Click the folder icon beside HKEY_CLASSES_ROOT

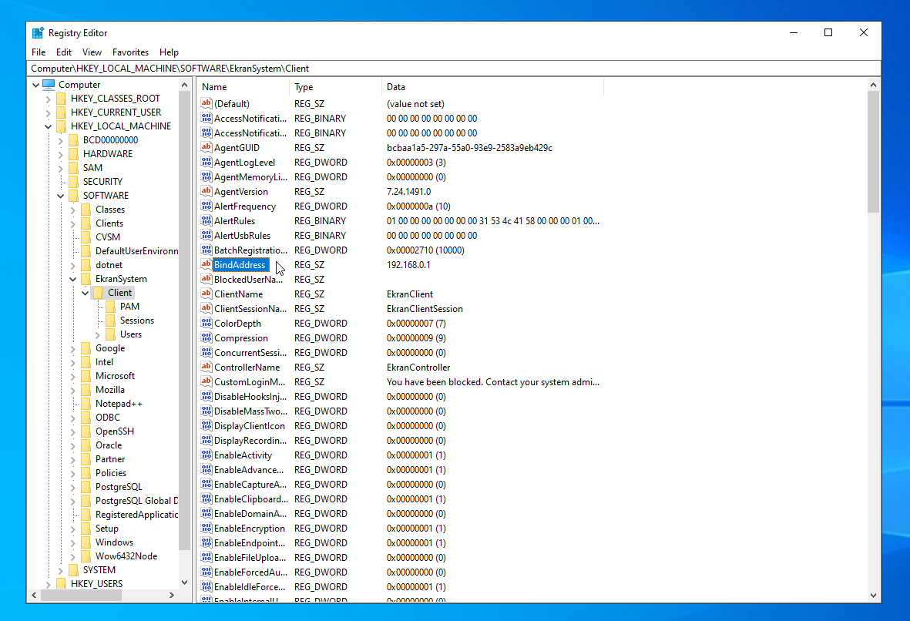click(61, 99)
